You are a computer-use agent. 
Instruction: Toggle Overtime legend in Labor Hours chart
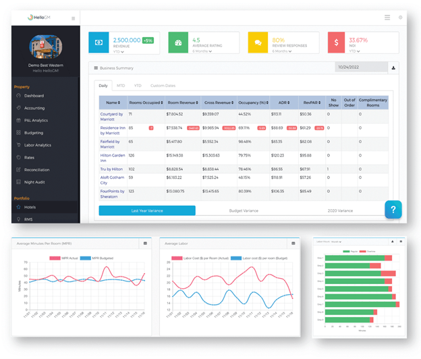367,251
